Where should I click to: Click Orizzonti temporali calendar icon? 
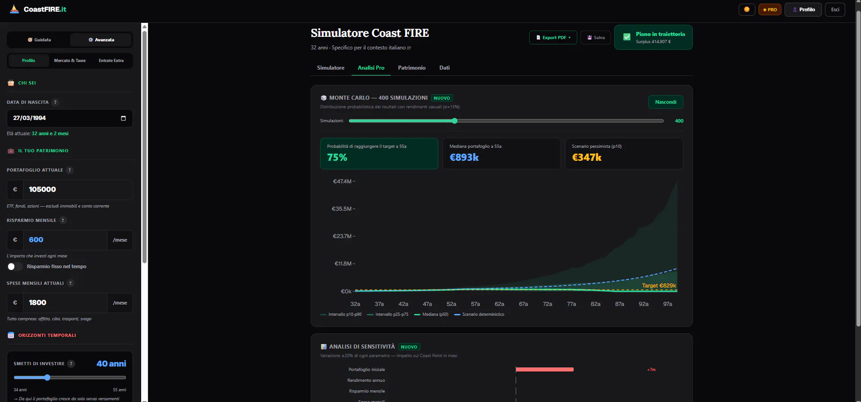tap(11, 336)
